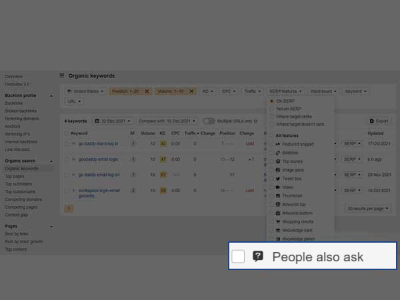Image resolution: width=400 pixels, height=300 pixels.
Task: Open Referring domains in the sidebar
Action: pyautogui.click(x=22, y=119)
